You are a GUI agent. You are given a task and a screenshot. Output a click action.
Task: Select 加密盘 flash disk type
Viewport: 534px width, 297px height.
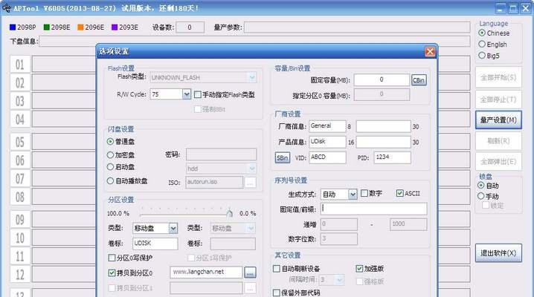[110, 155]
